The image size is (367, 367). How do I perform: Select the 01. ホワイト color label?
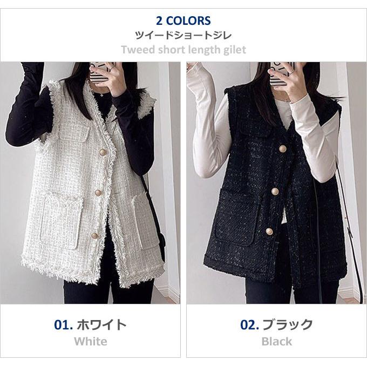[90, 324]
